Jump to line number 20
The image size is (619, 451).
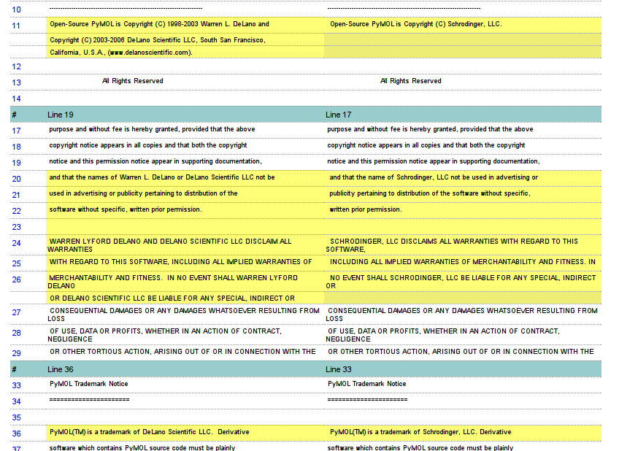(x=16, y=179)
